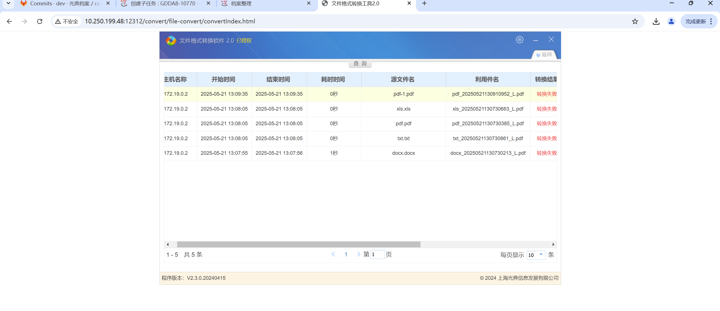
Task: Select the pdf-1.pdf row
Action: pyautogui.click(x=360, y=94)
